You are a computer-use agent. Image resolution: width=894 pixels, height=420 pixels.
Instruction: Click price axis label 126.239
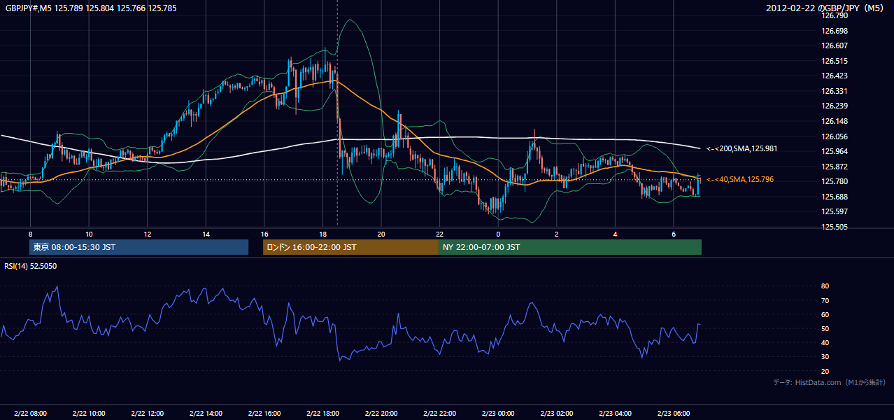tap(835, 106)
